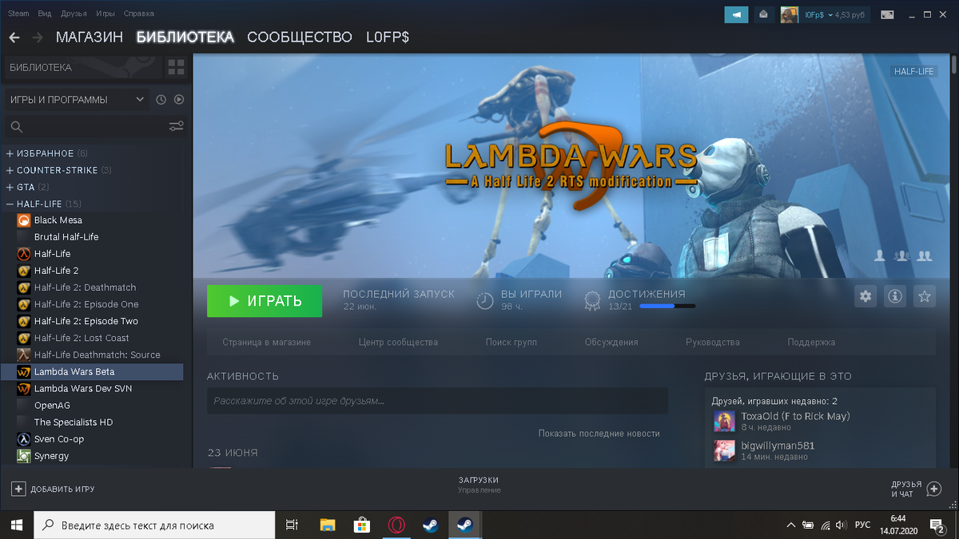Click achievements ribbon badge icon
The image size is (959, 539).
tap(592, 300)
